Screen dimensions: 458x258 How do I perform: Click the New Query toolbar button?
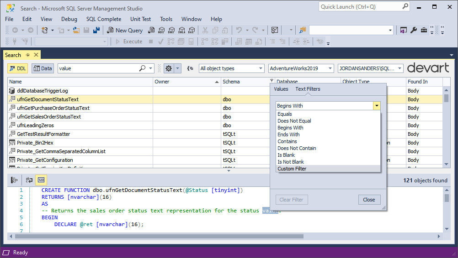125,30
